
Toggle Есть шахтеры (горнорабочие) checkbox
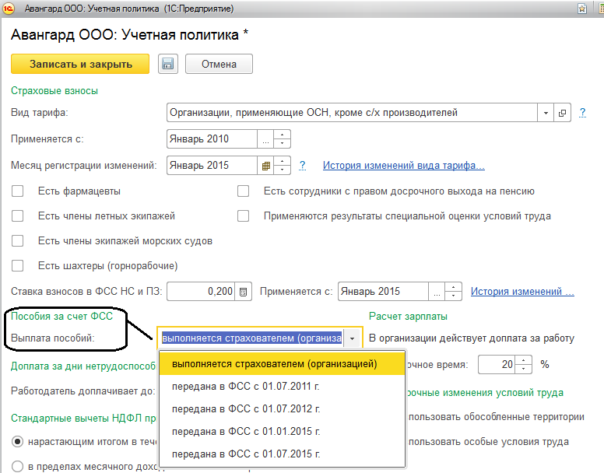(x=18, y=266)
